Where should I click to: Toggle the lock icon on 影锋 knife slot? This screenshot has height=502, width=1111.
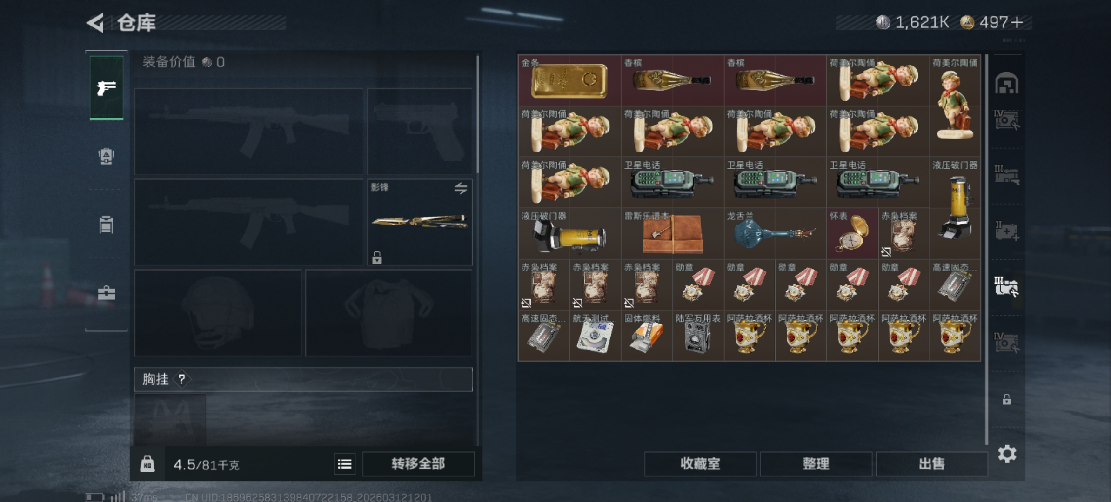tap(377, 257)
